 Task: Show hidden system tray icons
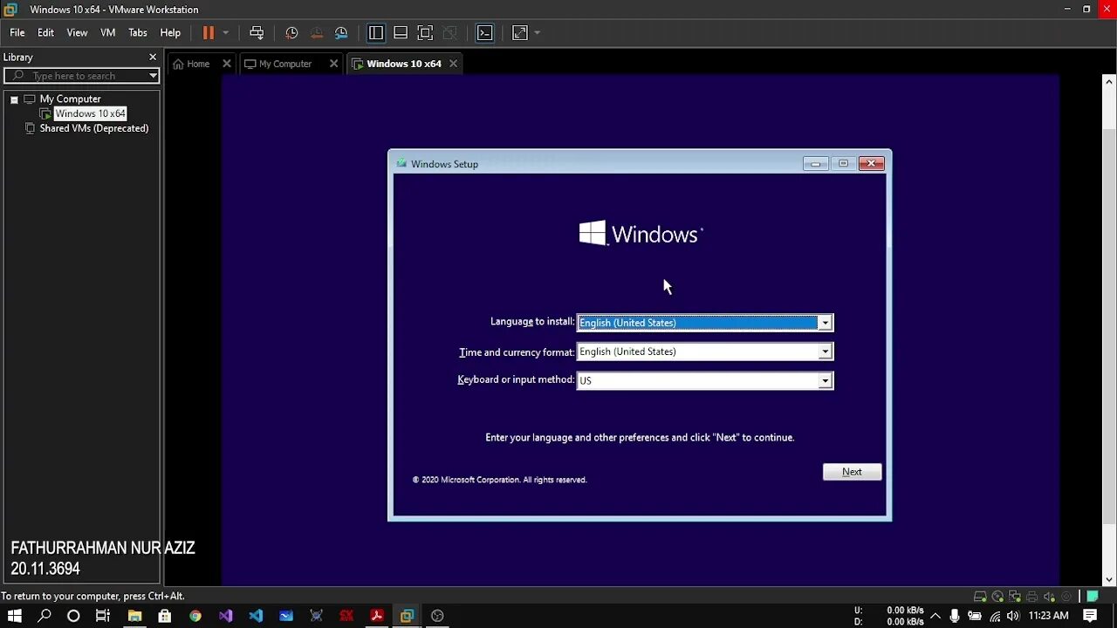tap(936, 616)
